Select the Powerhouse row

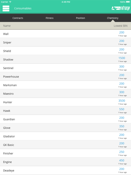(65, 77)
